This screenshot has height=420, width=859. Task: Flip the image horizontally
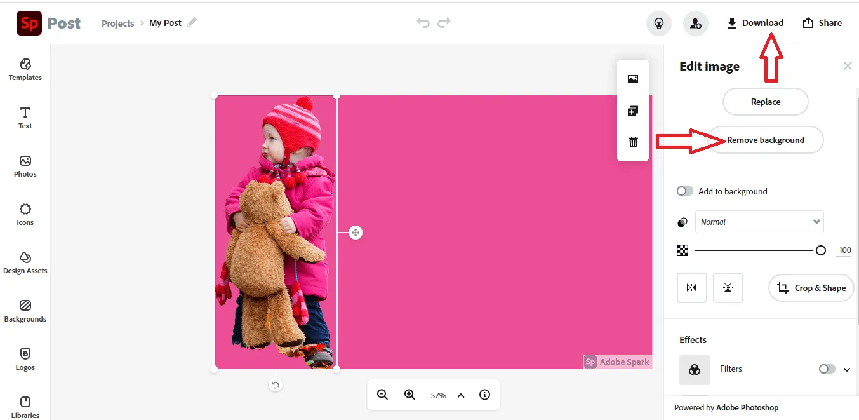pos(692,288)
